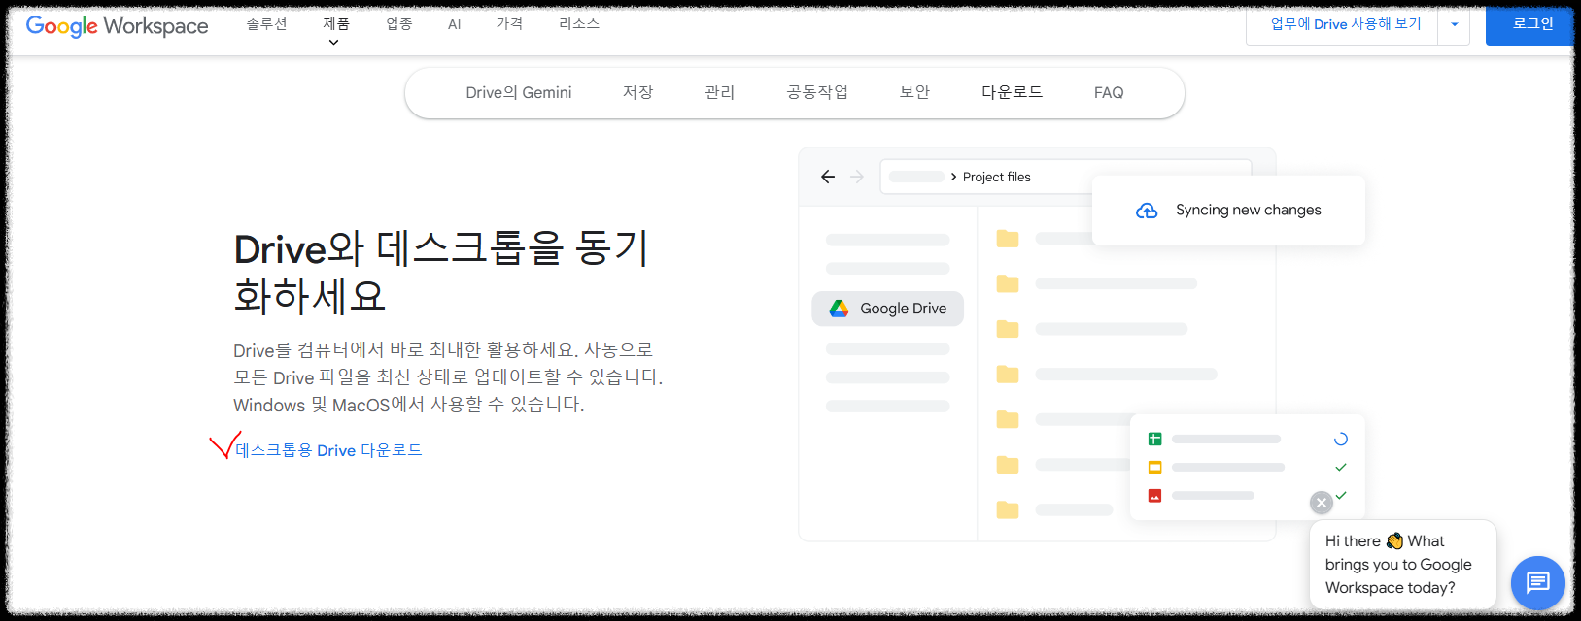Screen dimensions: 1581x621
Task: Go to the 공동작업 section tab
Action: pos(817,92)
